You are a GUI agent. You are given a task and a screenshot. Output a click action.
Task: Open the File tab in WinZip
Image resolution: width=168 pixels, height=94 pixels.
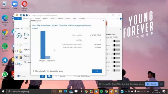tap(18, 19)
